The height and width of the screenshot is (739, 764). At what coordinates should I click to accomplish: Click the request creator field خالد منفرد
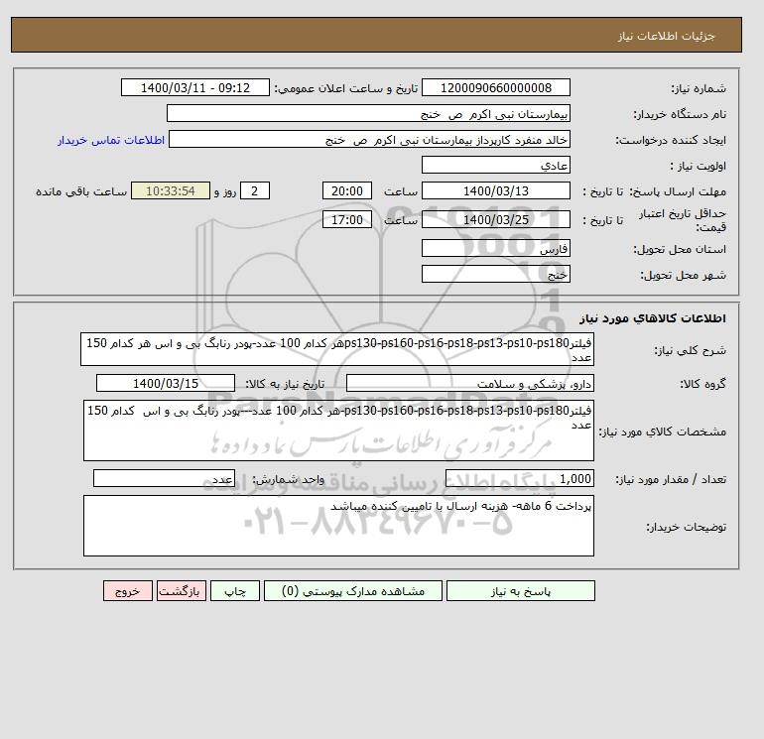tap(369, 139)
